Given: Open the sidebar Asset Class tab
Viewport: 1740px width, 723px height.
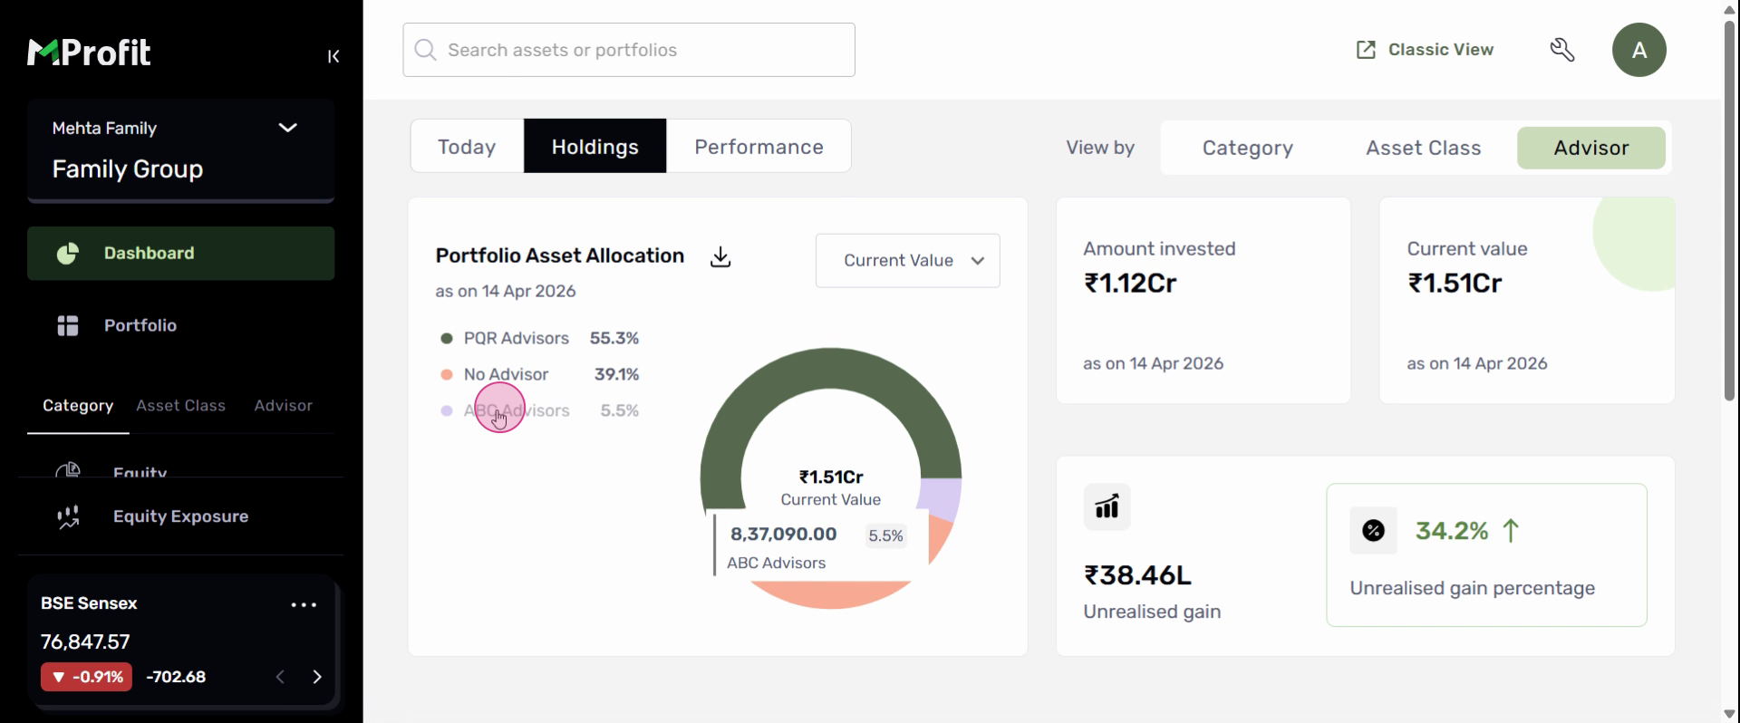Looking at the screenshot, I should tap(180, 406).
